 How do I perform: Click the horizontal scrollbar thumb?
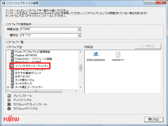36,91
